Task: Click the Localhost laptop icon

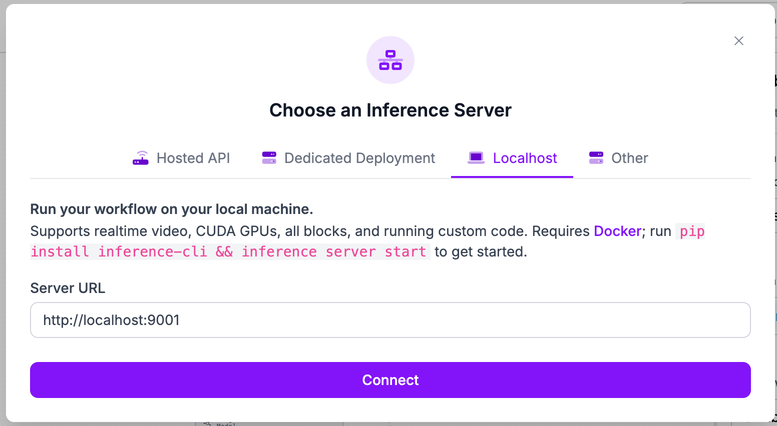Action: 476,158
